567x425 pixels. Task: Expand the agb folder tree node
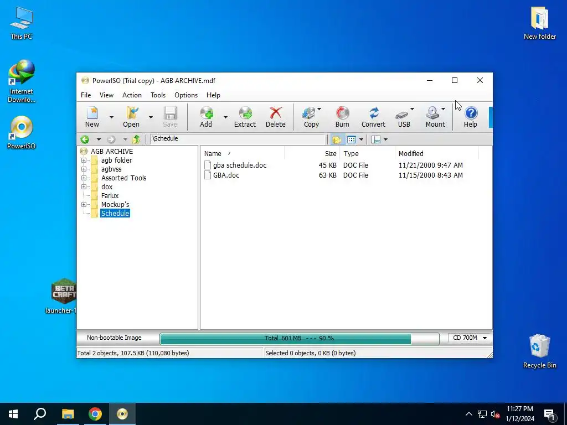[84, 160]
